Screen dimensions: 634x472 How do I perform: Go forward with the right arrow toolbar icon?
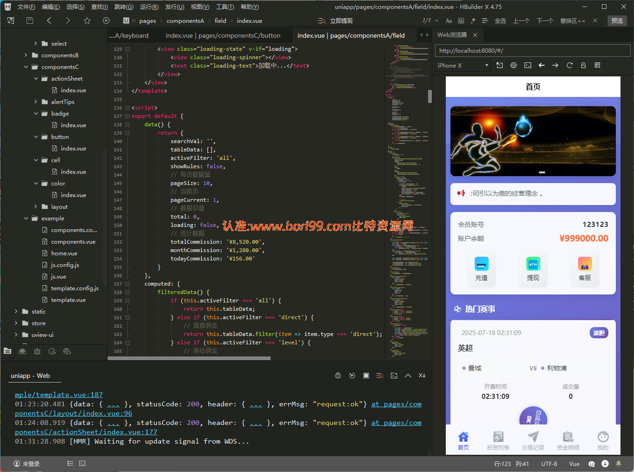click(x=68, y=21)
